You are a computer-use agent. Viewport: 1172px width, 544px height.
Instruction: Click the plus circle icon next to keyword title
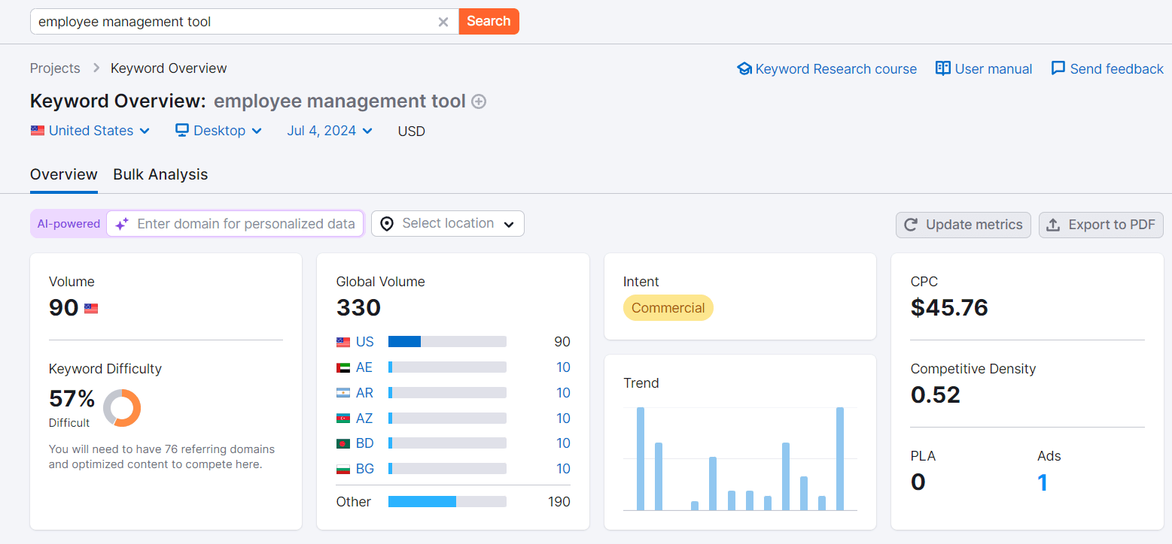coord(479,101)
